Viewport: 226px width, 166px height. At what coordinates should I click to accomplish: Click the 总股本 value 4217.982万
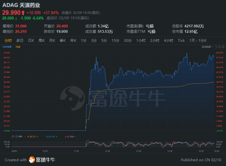(x=194, y=26)
